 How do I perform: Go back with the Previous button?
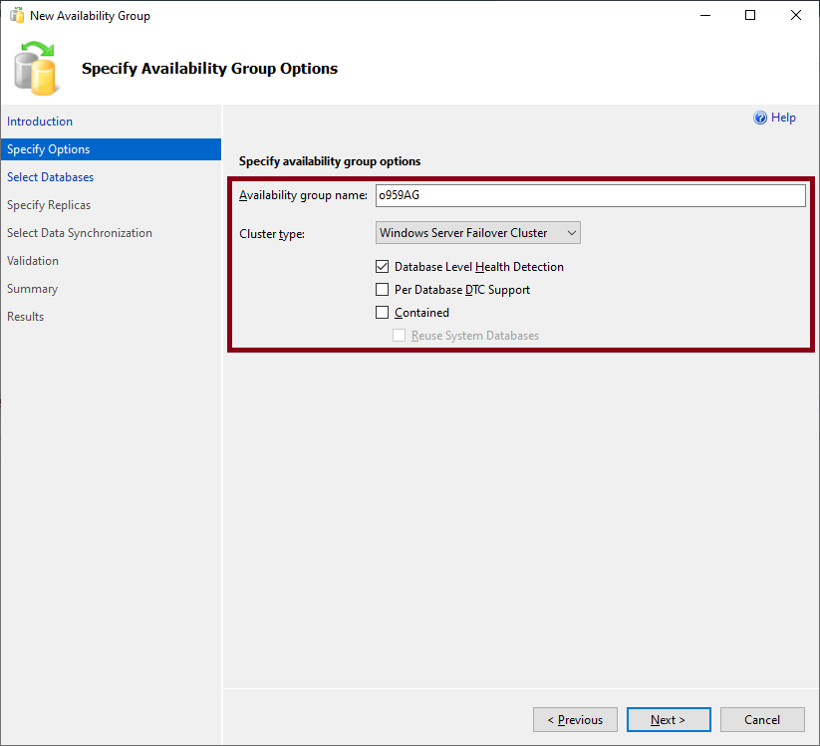[575, 720]
